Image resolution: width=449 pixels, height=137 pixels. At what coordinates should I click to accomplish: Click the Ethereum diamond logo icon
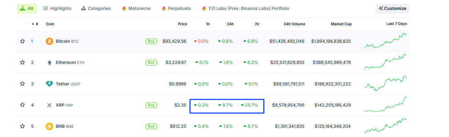(49, 63)
